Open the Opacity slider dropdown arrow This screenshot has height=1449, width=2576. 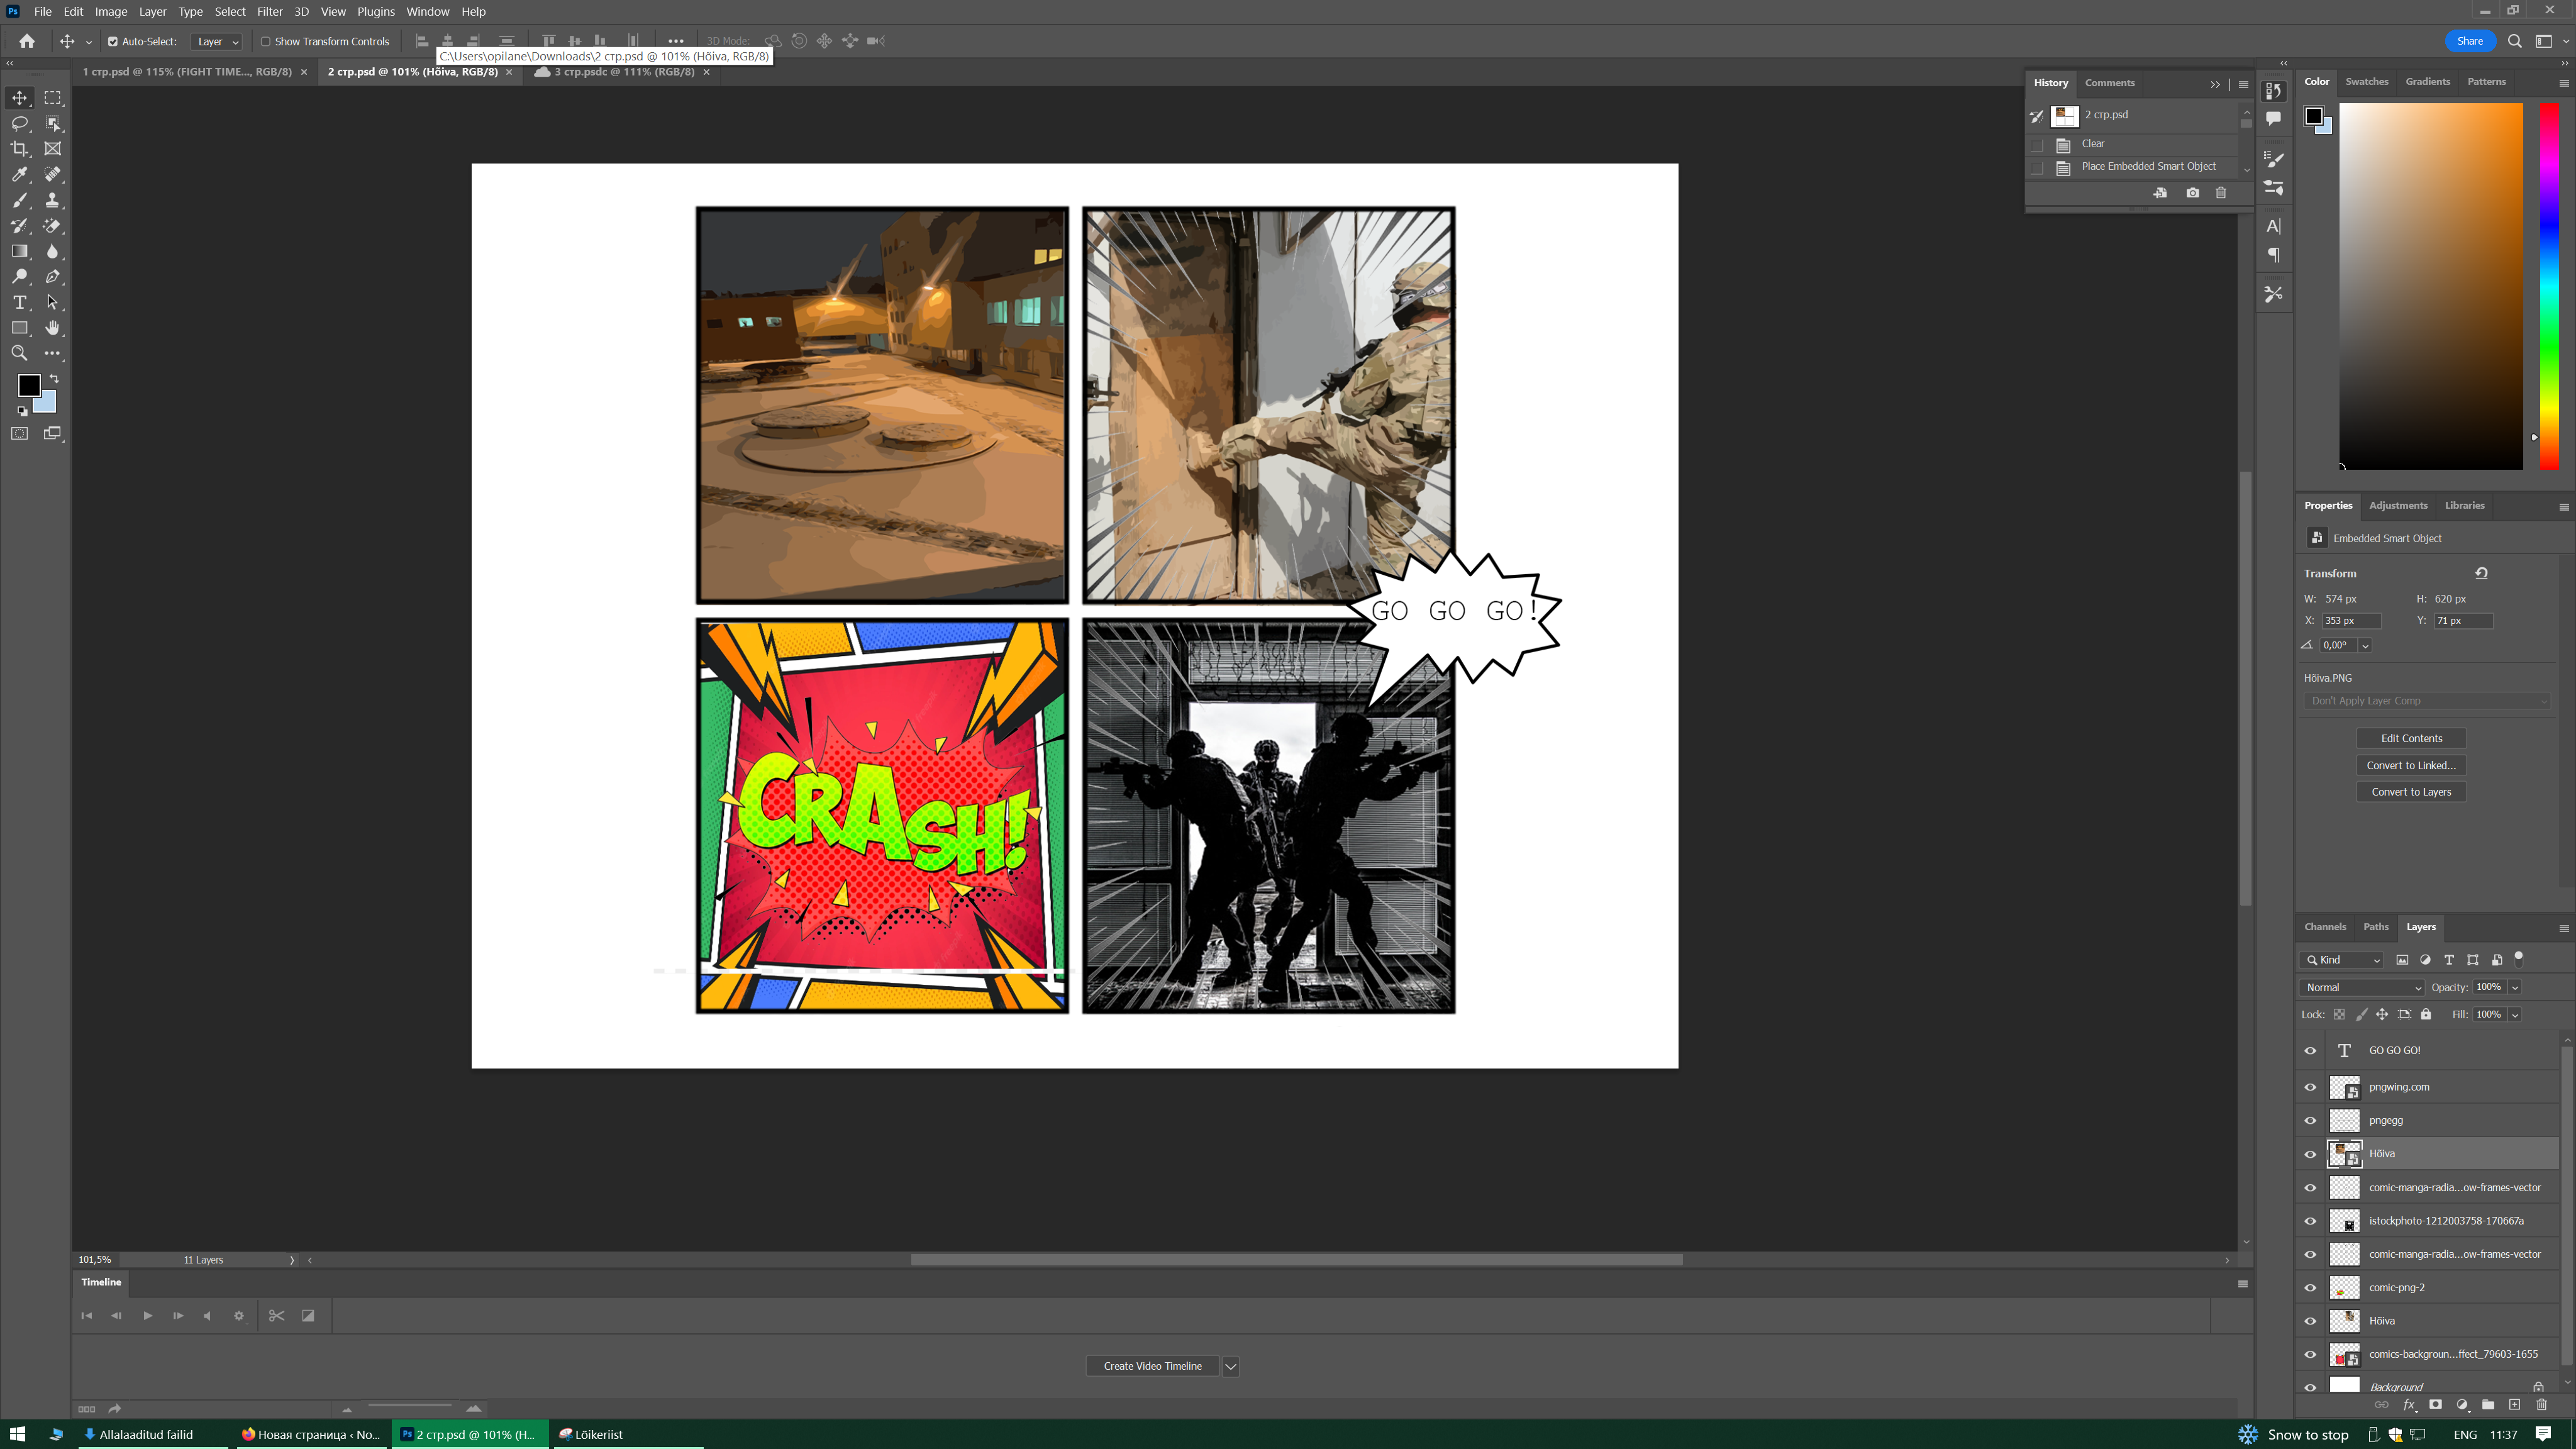pos(2515,987)
